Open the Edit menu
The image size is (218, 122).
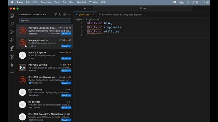point(35,2)
